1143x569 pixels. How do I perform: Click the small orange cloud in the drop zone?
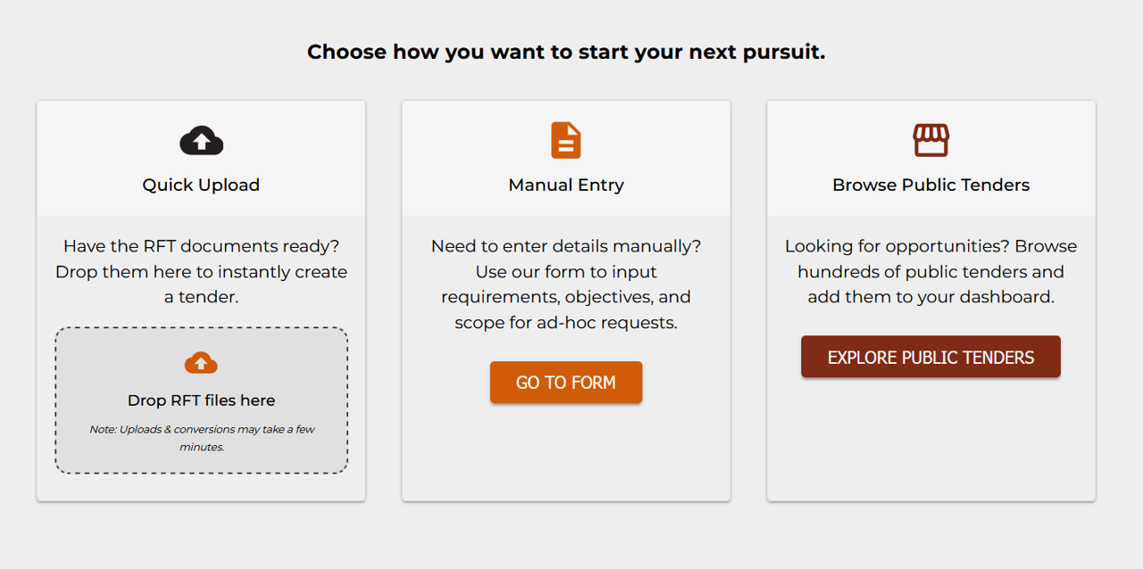coord(201,362)
